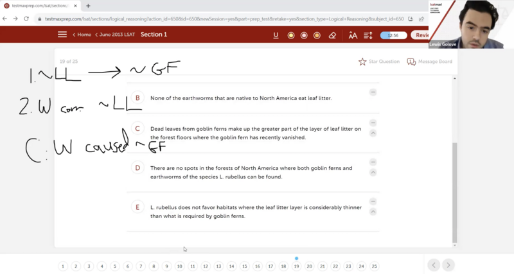Click the Star Question icon

(362, 62)
